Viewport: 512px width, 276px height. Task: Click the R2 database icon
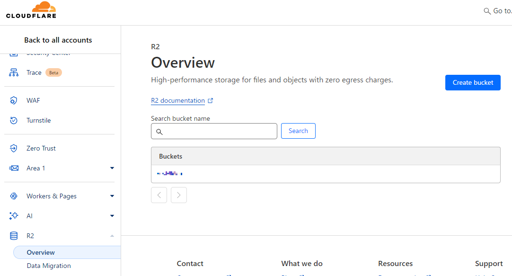14,236
